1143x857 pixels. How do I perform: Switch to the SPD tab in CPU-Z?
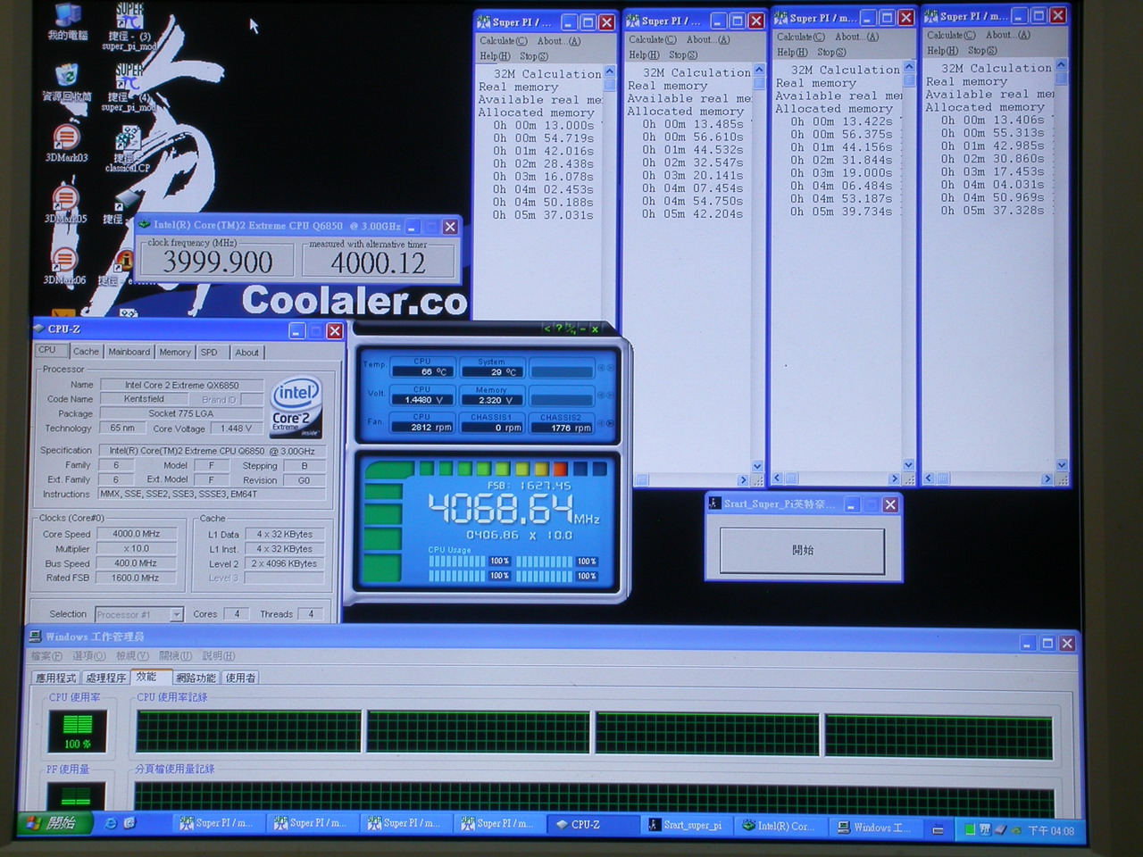click(209, 352)
